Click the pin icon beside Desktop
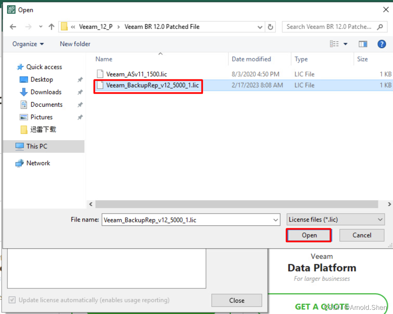393x314 pixels. [80, 80]
